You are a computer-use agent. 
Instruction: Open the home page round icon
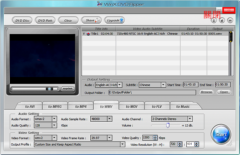[222, 21]
